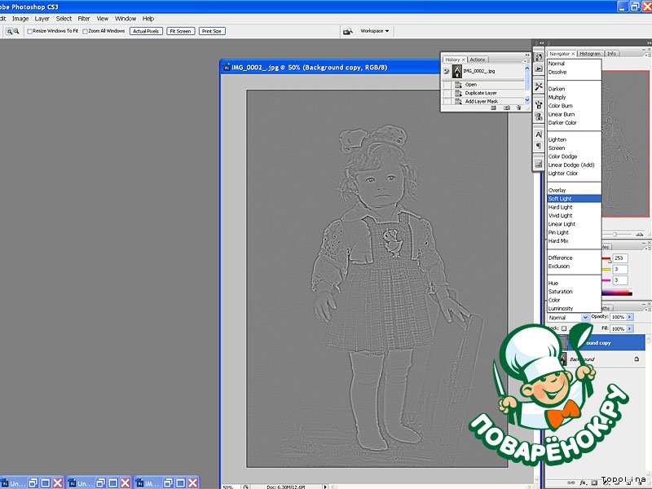
Task: Click the delete state trash icon in History
Action: pos(518,108)
